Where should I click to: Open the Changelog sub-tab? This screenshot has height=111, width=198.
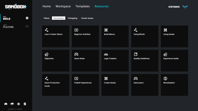(x=72, y=18)
